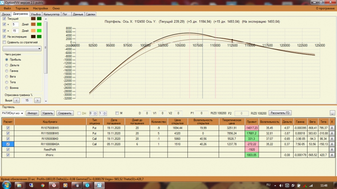Click the green swatch in the +5 Дней row
Image resolution: width=337 pixels, height=189 pixels.
(39, 24)
